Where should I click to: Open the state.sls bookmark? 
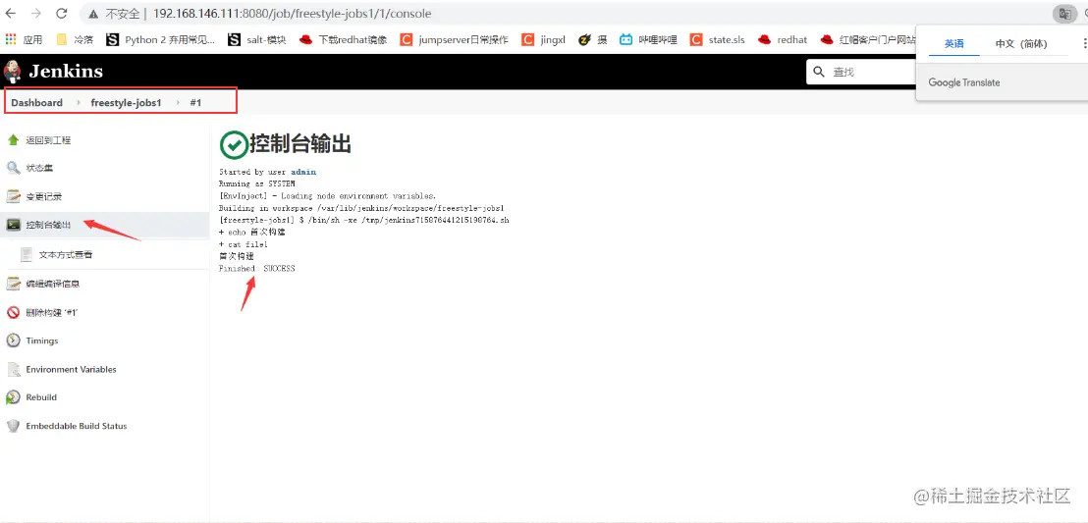(717, 39)
